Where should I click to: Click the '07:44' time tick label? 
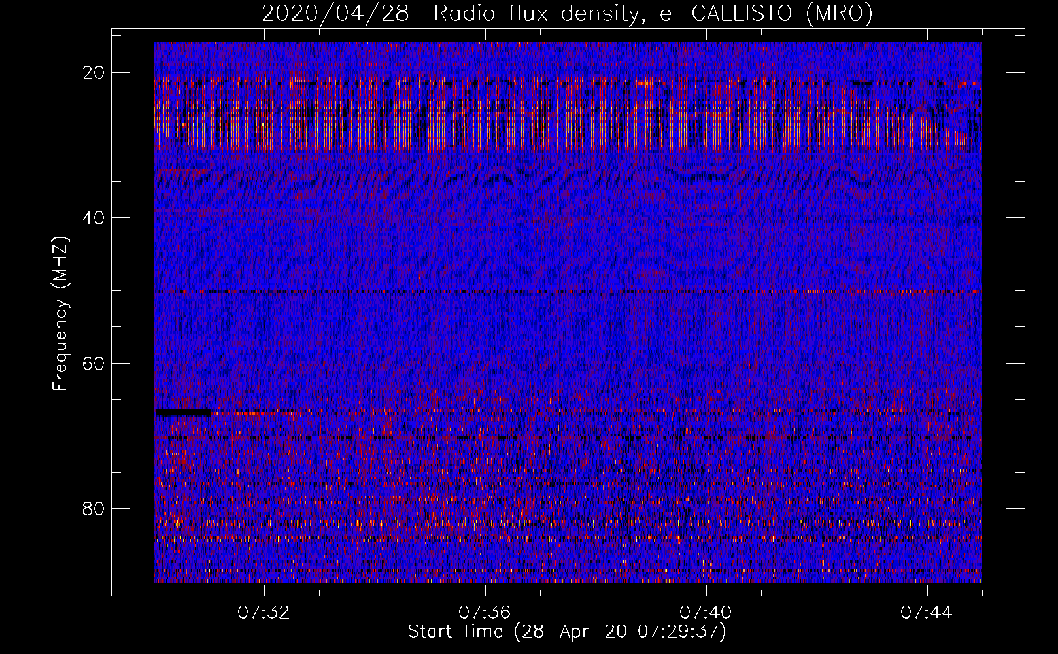tap(927, 613)
